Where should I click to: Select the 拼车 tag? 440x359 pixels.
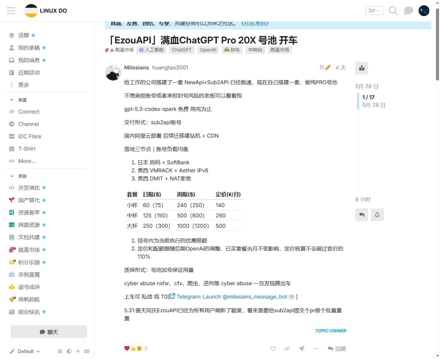coord(232,50)
